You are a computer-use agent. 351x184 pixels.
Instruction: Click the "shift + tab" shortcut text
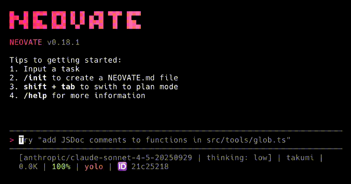point(49,87)
